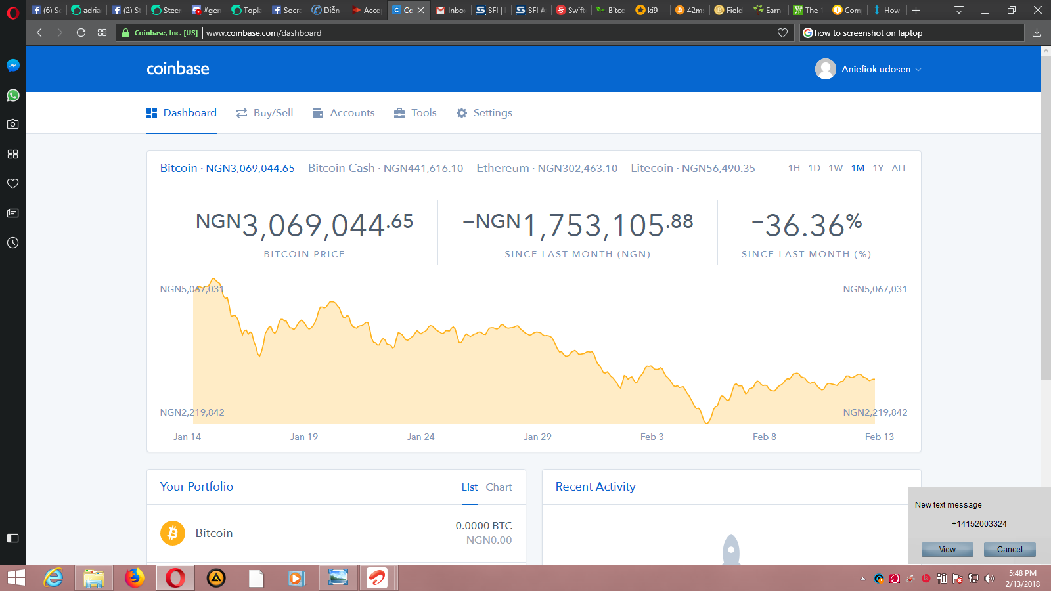
Task: Open Bookmarks from the sidebar heart icon
Action: [12, 183]
